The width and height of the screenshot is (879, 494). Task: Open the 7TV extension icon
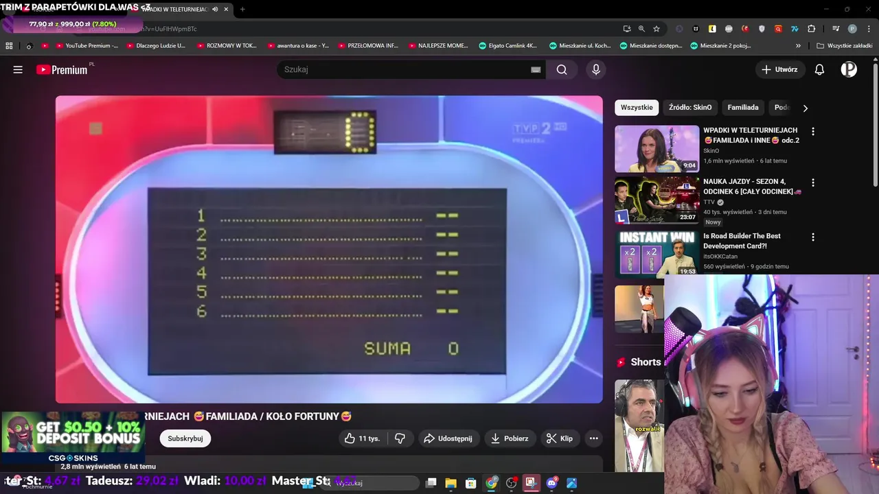click(795, 29)
